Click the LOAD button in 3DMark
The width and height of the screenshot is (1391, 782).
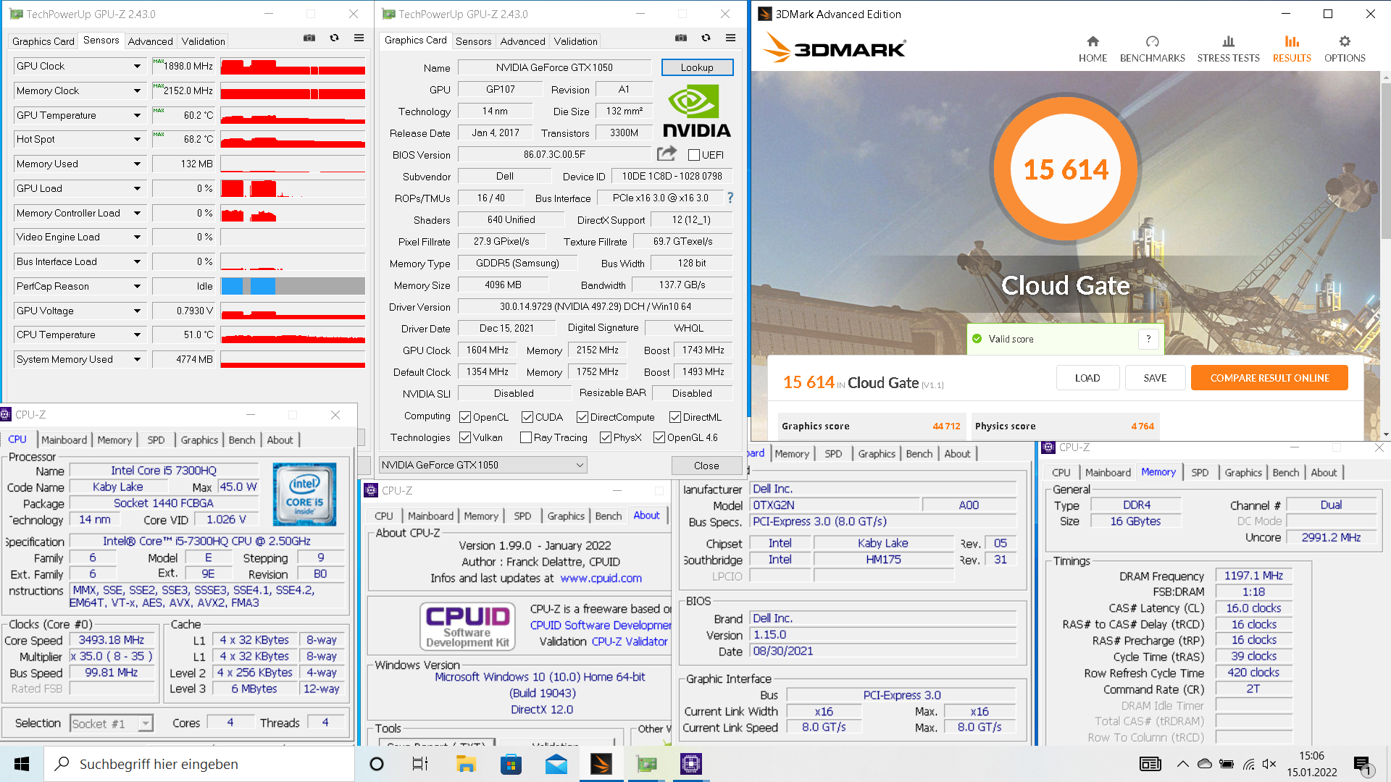pyautogui.click(x=1087, y=378)
